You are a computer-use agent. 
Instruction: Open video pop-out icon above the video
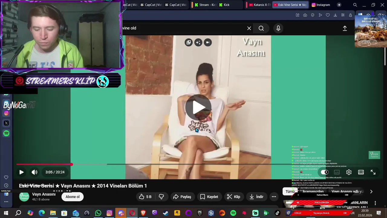[x=189, y=42]
